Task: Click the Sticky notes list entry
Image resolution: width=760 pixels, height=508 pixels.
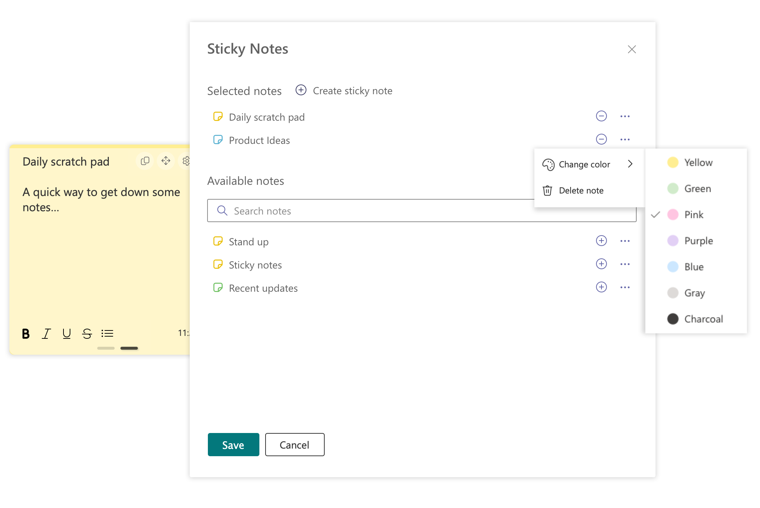Action: pos(255,265)
